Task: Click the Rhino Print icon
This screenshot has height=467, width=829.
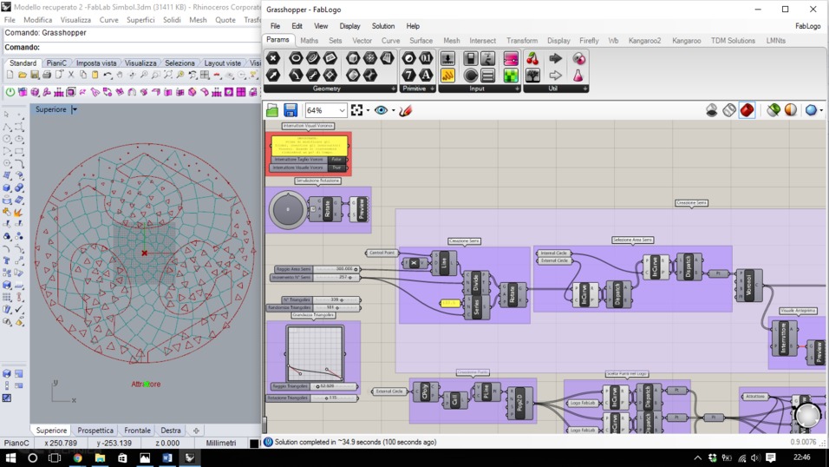Action: [x=47, y=76]
